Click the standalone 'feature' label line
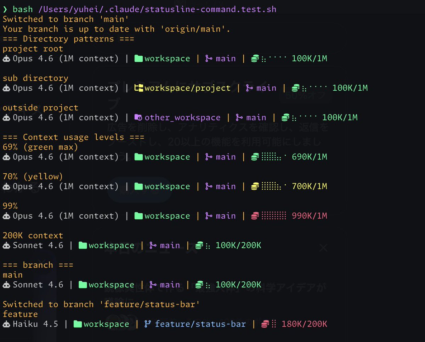 (x=20, y=314)
